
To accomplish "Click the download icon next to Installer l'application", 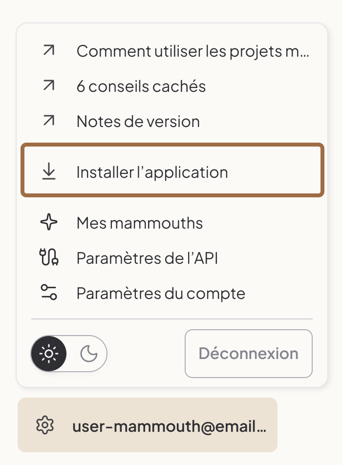I will (48, 171).
